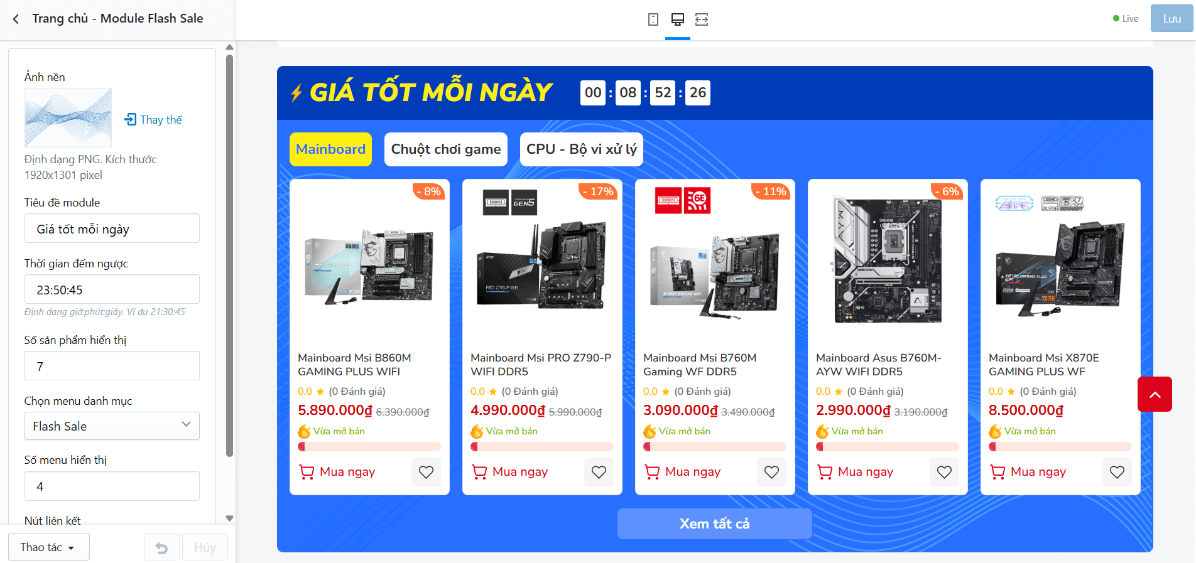
Task: Click the settings panel scroll-down arrow
Action: pyautogui.click(x=229, y=518)
